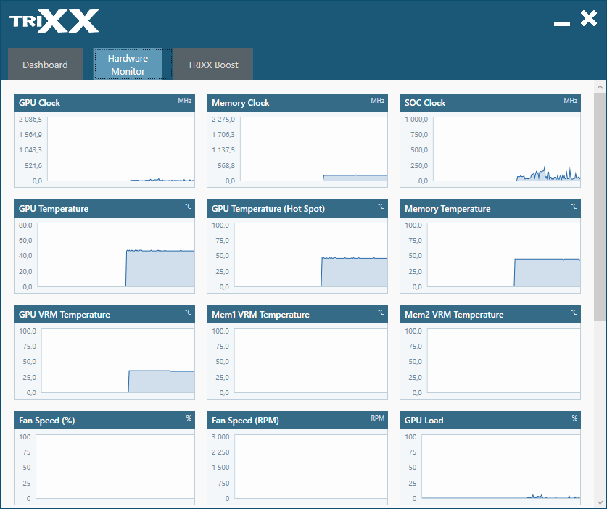Click the 1 706,3 axis value

[x=223, y=134]
